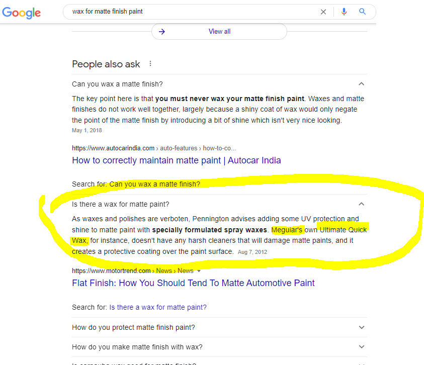Click the Google logo

click(x=21, y=13)
